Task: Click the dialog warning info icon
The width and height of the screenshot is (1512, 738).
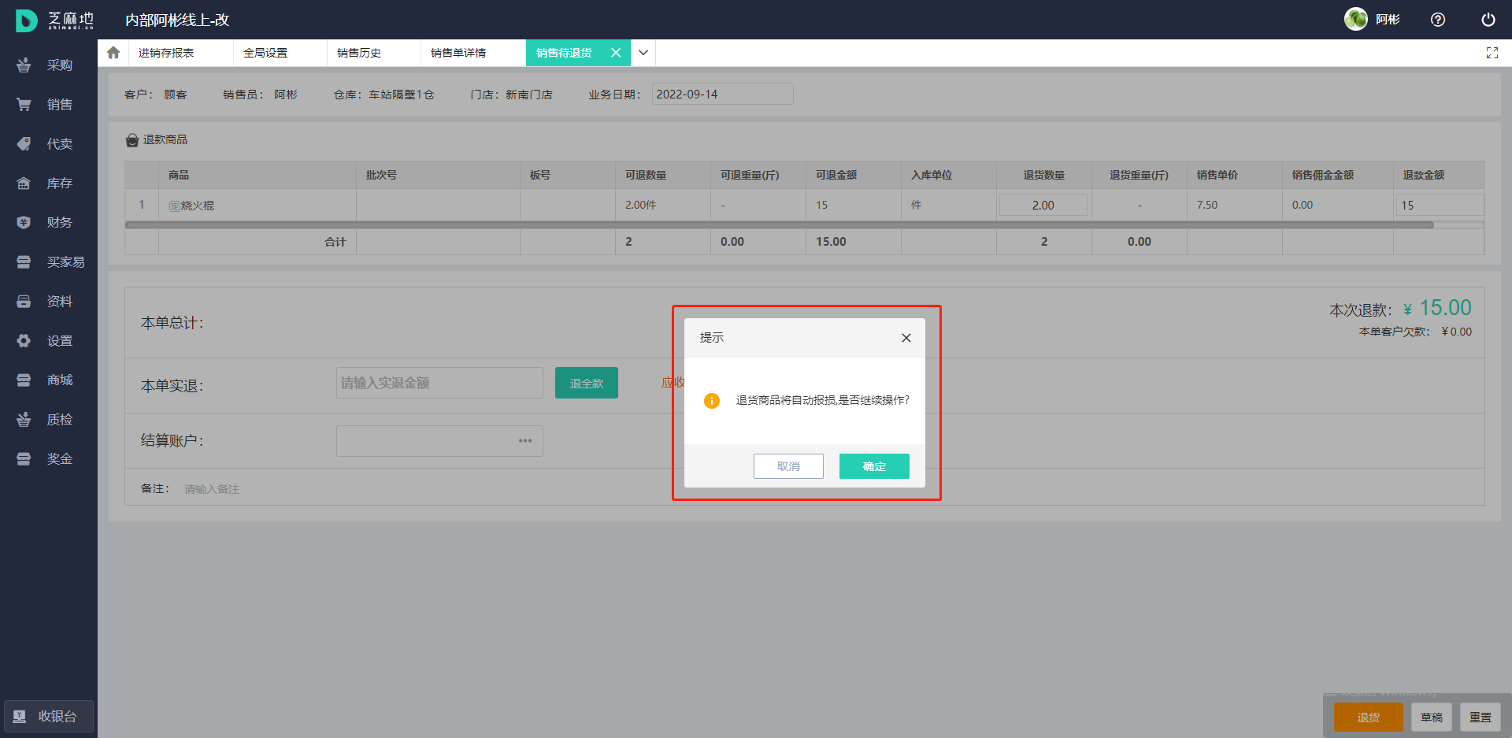Action: click(x=712, y=401)
